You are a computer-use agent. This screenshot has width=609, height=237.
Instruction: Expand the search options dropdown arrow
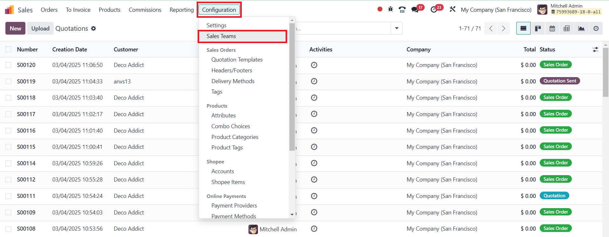pyautogui.click(x=397, y=28)
